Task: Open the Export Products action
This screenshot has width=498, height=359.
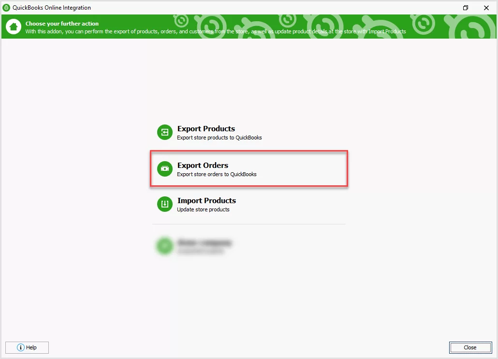Action: tap(206, 128)
